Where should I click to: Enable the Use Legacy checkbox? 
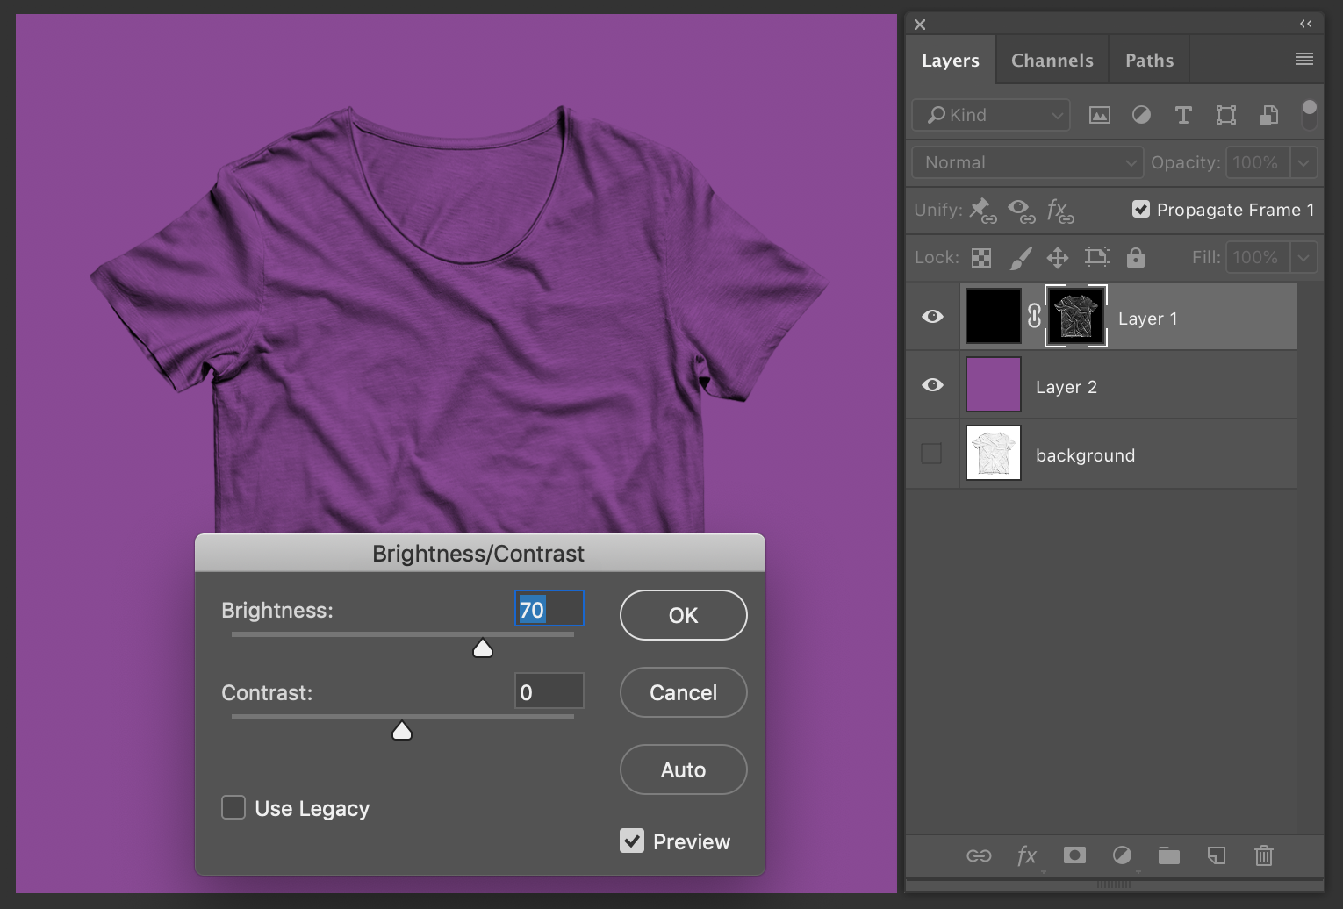point(233,808)
